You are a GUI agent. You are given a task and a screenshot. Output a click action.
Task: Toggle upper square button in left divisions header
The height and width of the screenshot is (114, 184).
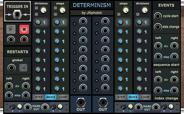[36, 8]
